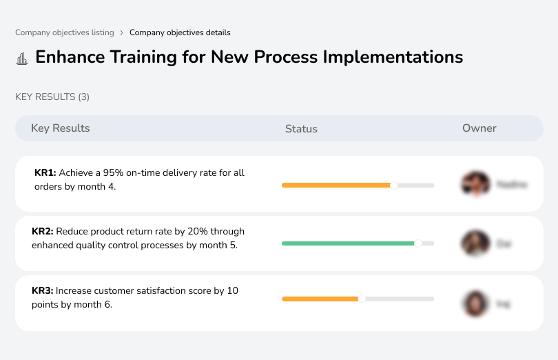Select the objective title Enhance Training heading
This screenshot has width=558, height=360.
coord(249,57)
